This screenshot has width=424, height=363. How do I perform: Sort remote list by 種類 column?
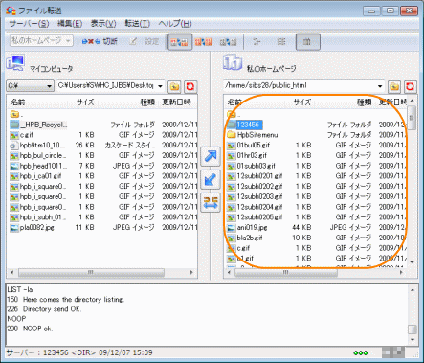point(364,102)
